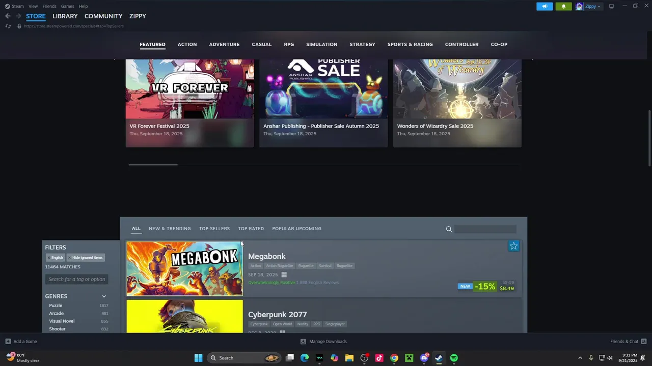The height and width of the screenshot is (366, 652).
Task: Open Spotify from the taskbar
Action: 454,358
